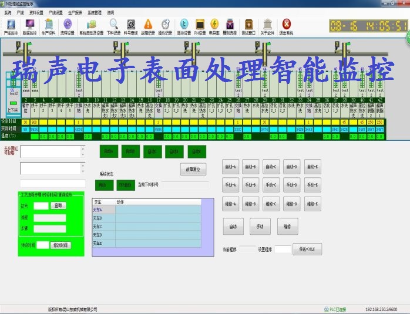The image size is (410, 314).
Task: Click the global 手动 mode button
Action: click(260, 227)
